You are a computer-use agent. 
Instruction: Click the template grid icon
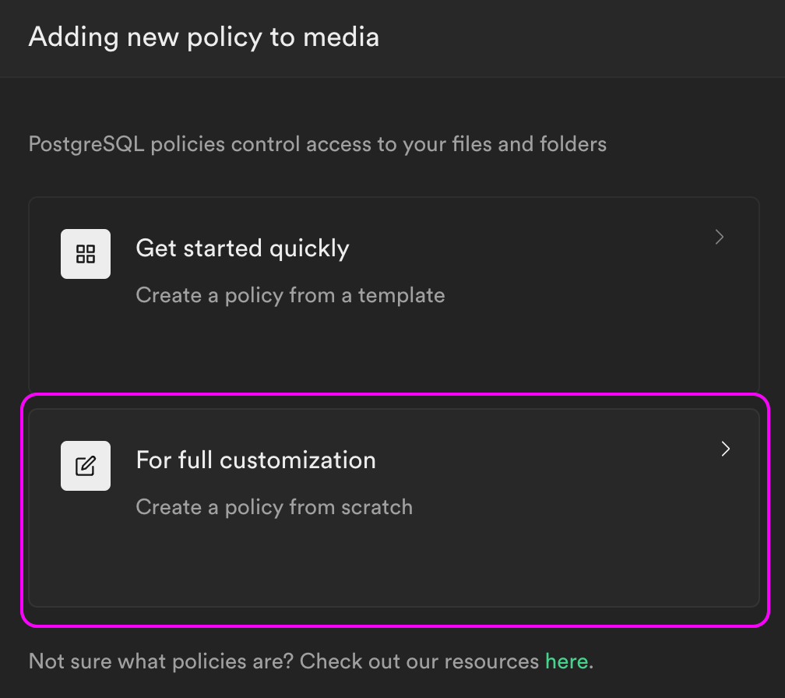pyautogui.click(x=86, y=254)
